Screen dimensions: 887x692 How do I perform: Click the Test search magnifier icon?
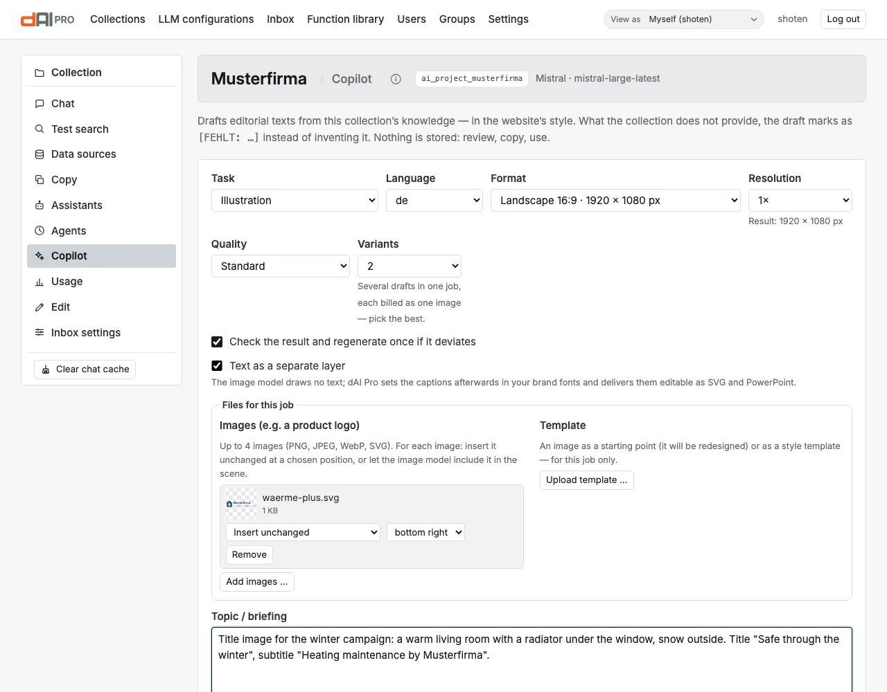[x=39, y=129]
